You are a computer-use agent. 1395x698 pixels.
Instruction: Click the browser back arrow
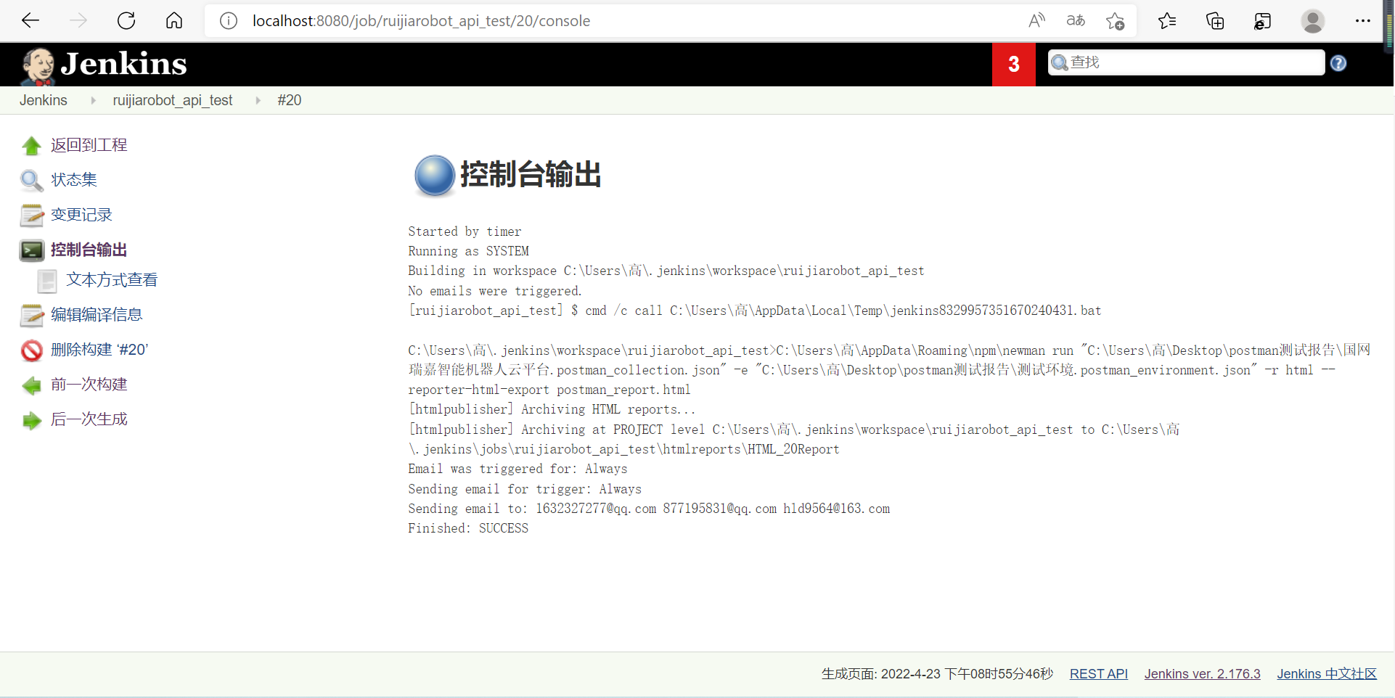pyautogui.click(x=30, y=20)
